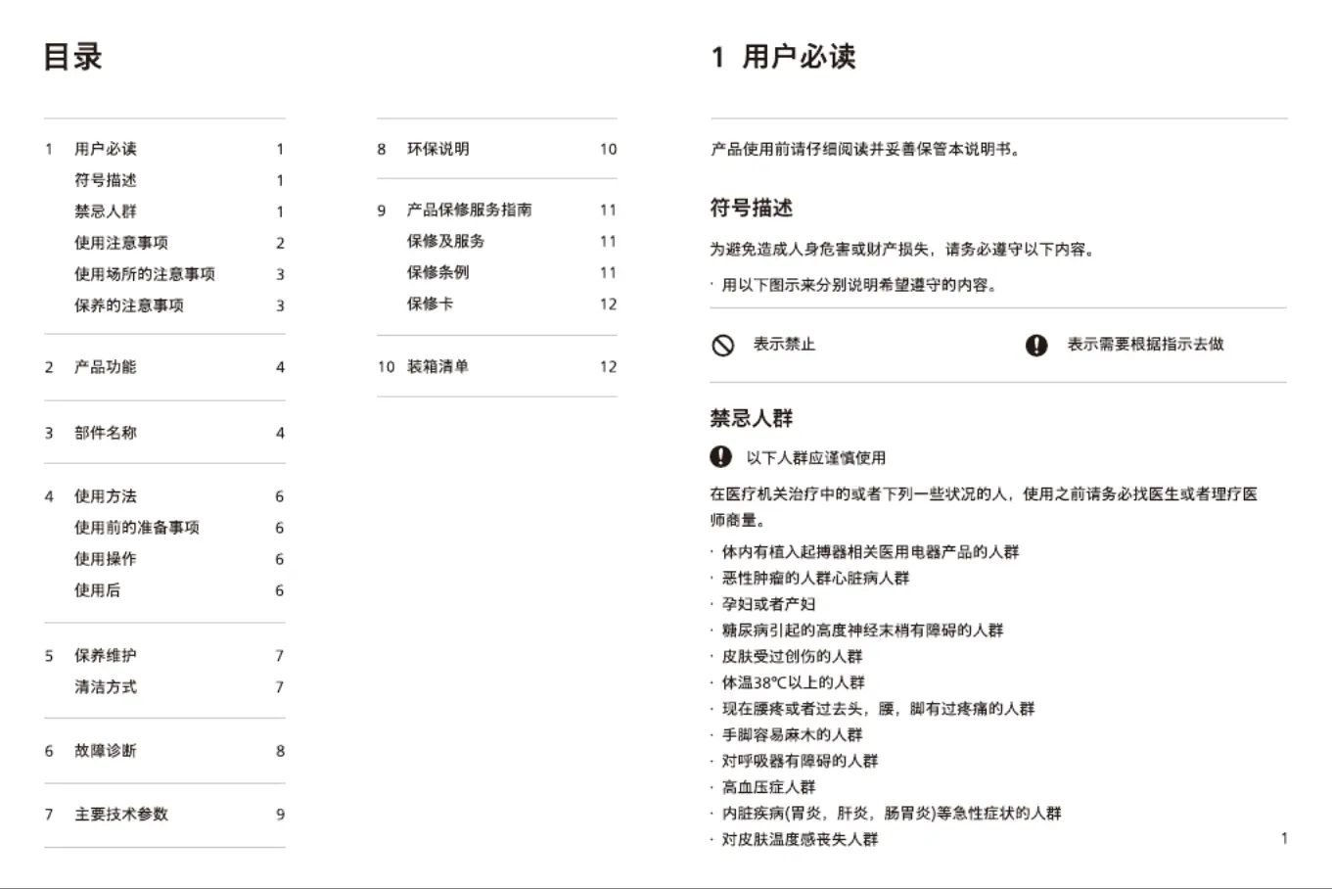Open the 用户必读 entry in the contents
This screenshot has width=1332, height=889.
106,149
